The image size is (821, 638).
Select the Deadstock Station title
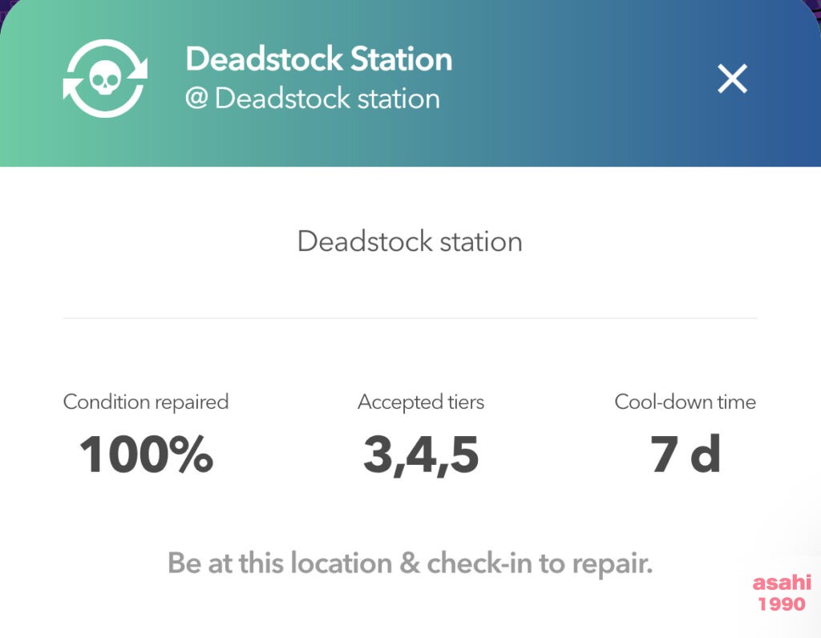319,59
